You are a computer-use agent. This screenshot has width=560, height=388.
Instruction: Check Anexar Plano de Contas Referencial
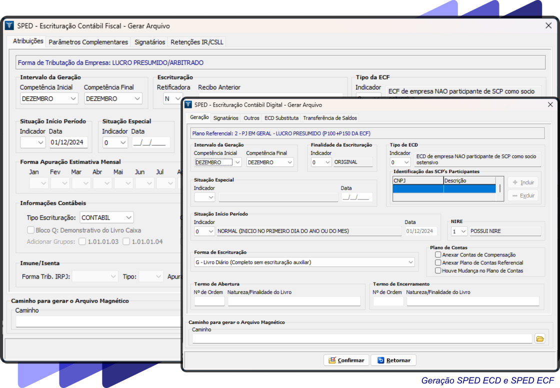click(438, 262)
